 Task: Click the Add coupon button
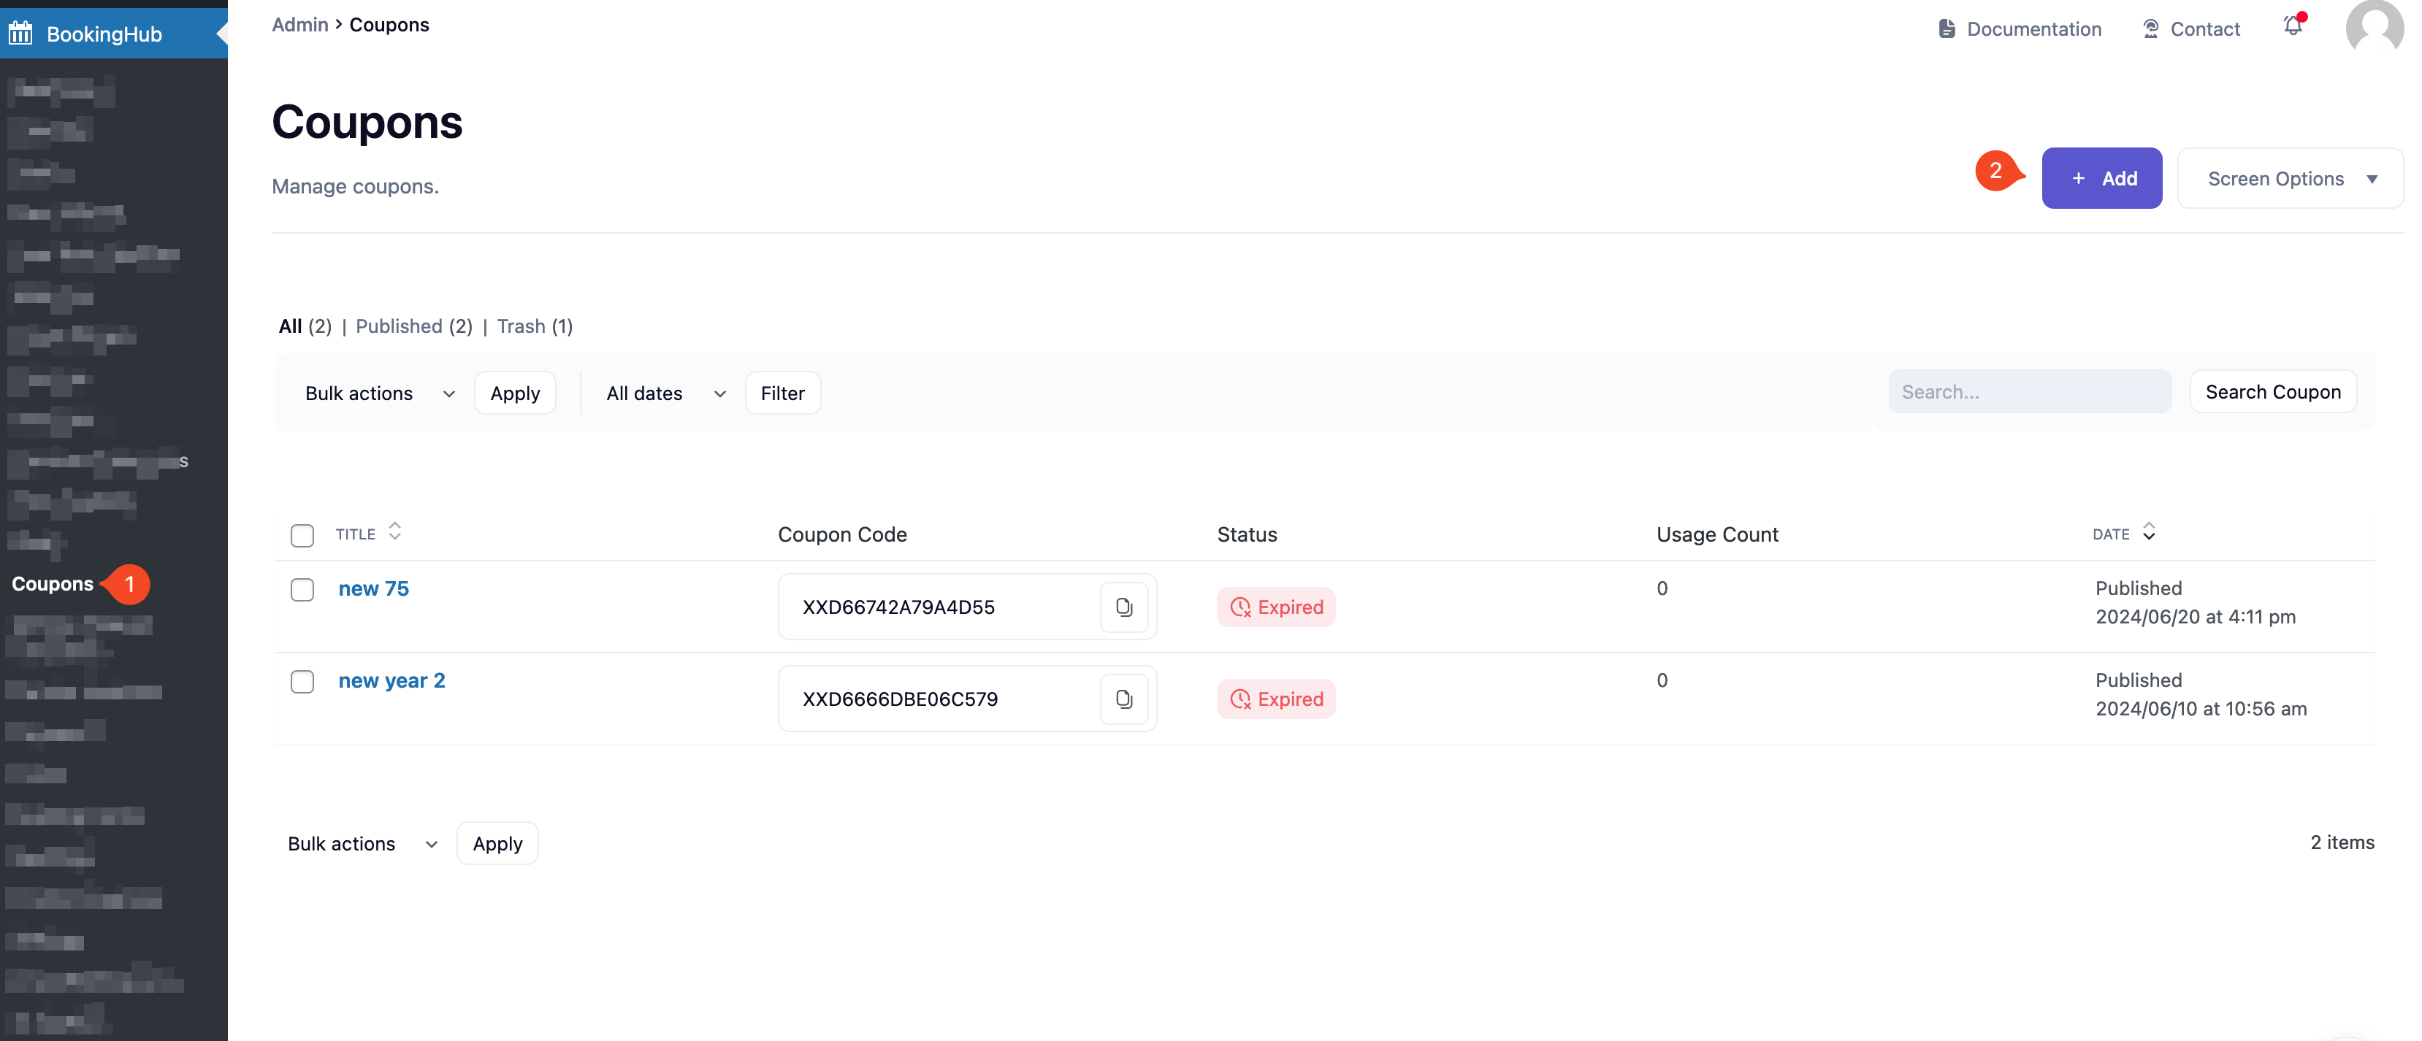[x=2101, y=179]
